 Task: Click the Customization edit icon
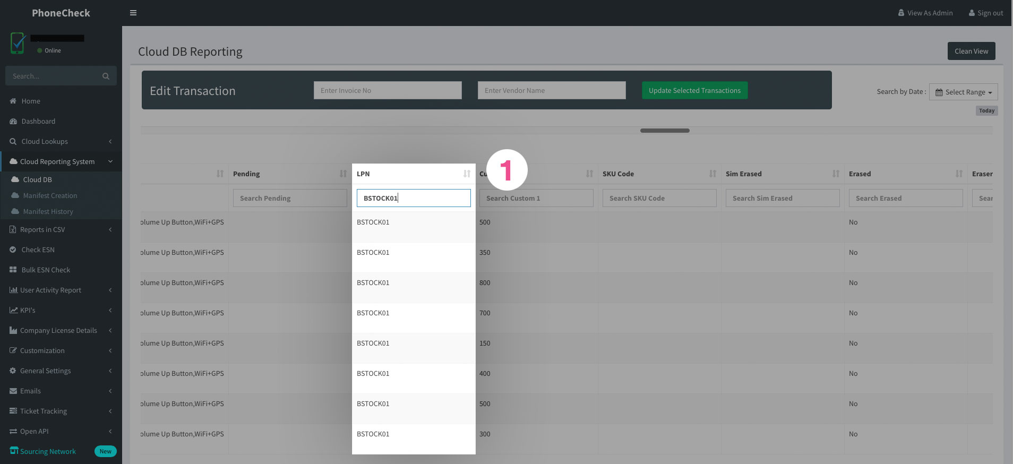pyautogui.click(x=13, y=350)
